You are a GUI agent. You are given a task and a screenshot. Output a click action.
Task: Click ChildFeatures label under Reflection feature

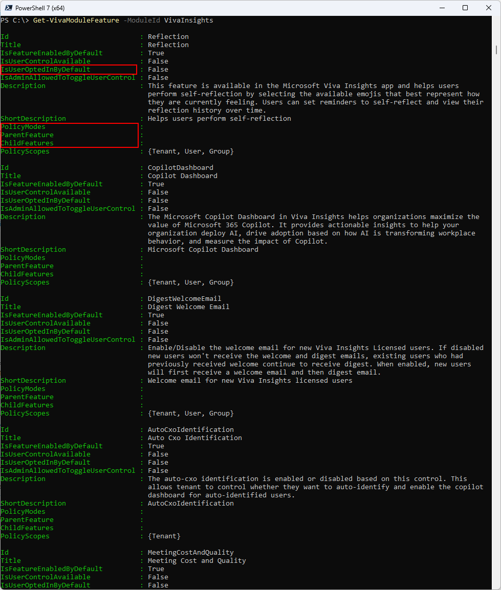[x=27, y=143]
